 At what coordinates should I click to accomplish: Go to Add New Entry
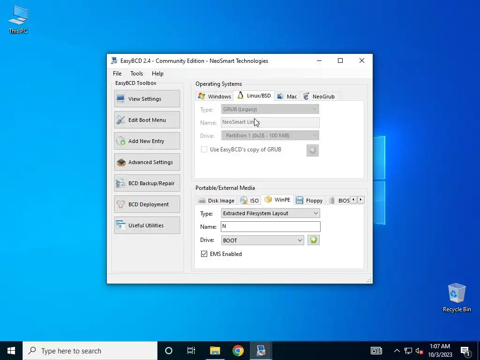[147, 141]
